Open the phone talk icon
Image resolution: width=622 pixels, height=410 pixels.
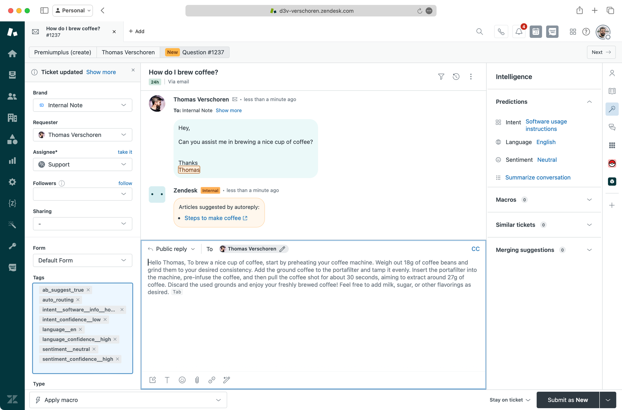pyautogui.click(x=501, y=31)
